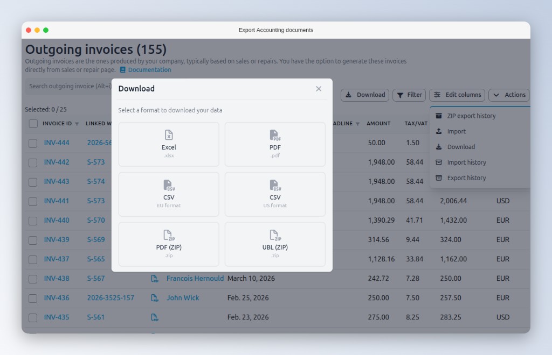This screenshot has height=355, width=552.
Task: Pick CSV EU format for download
Action: tap(168, 194)
